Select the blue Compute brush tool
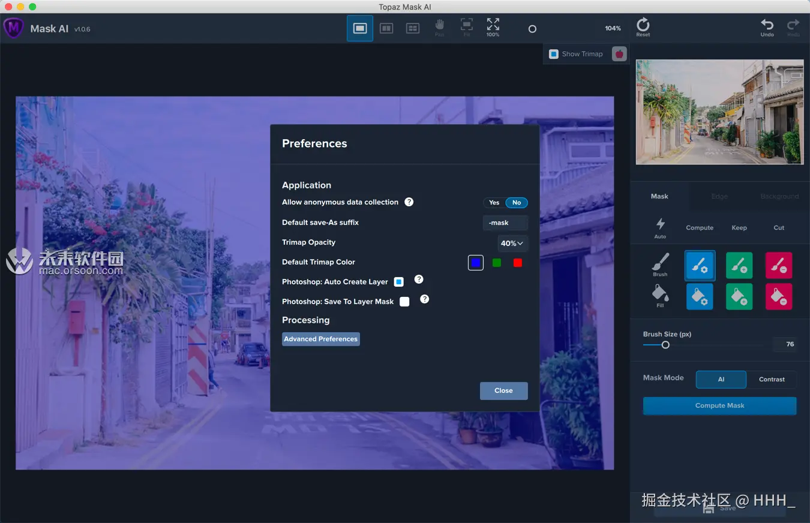The width and height of the screenshot is (810, 523). (x=700, y=266)
